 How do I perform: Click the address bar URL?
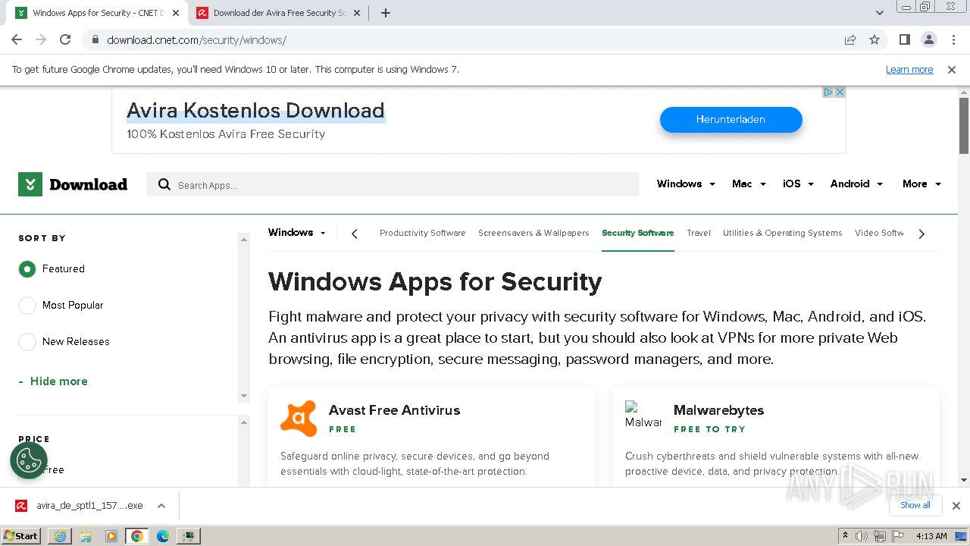click(x=196, y=39)
